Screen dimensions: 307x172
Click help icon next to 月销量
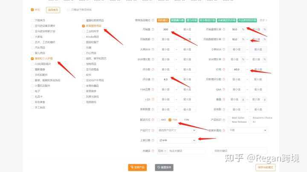point(153,29)
